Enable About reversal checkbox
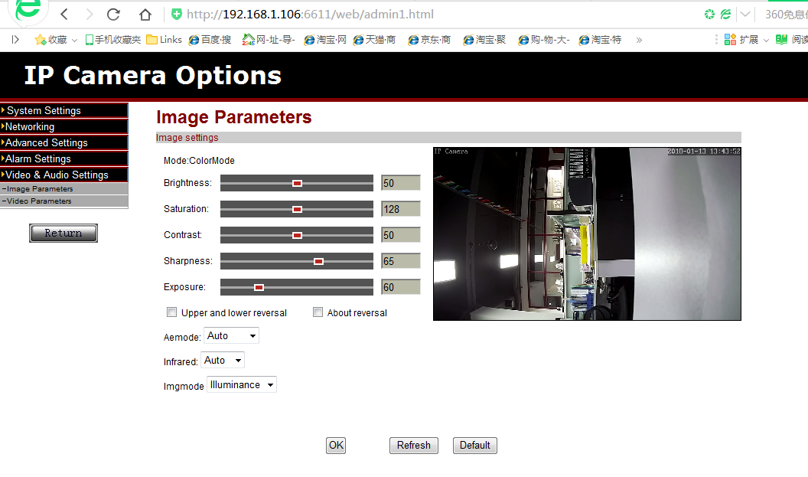 318,312
